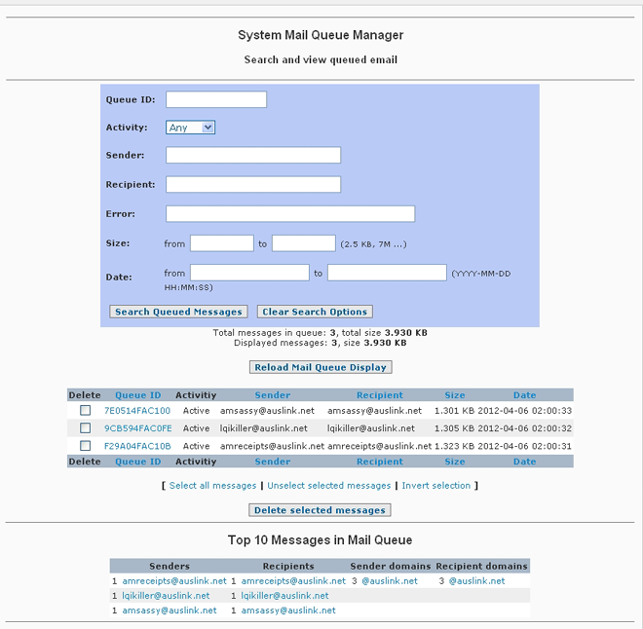Click the Error search text box

(290, 214)
